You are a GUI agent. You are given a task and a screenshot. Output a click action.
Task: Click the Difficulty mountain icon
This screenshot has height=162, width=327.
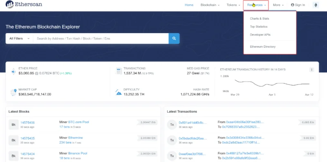119,92
